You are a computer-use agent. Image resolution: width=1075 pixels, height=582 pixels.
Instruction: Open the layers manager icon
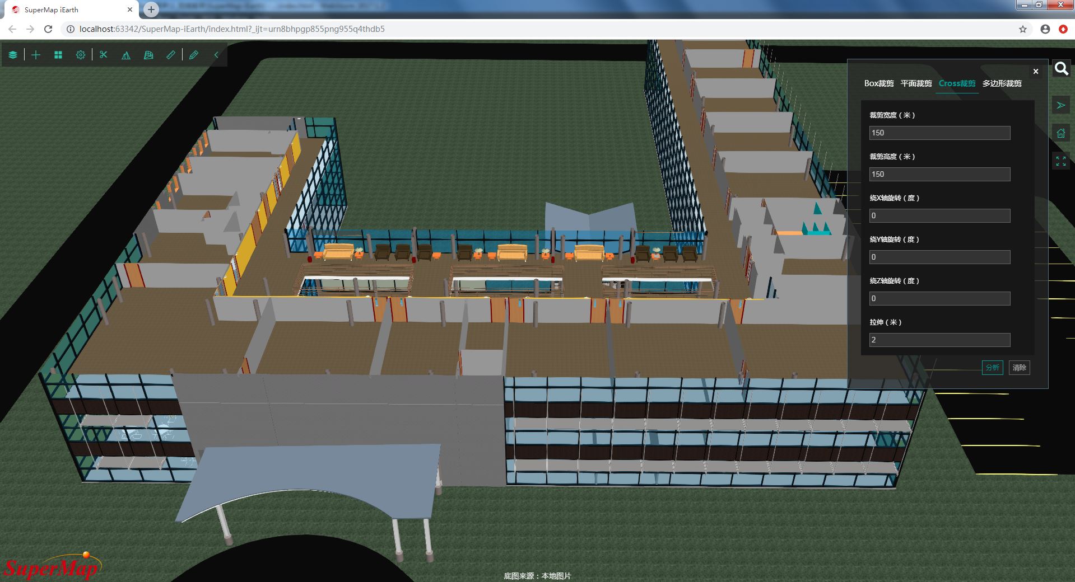click(13, 55)
